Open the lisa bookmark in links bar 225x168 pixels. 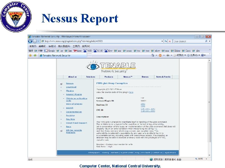coord(68,51)
